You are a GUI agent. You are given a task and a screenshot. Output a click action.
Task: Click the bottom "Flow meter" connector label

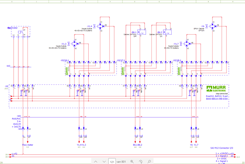pos(28,145)
